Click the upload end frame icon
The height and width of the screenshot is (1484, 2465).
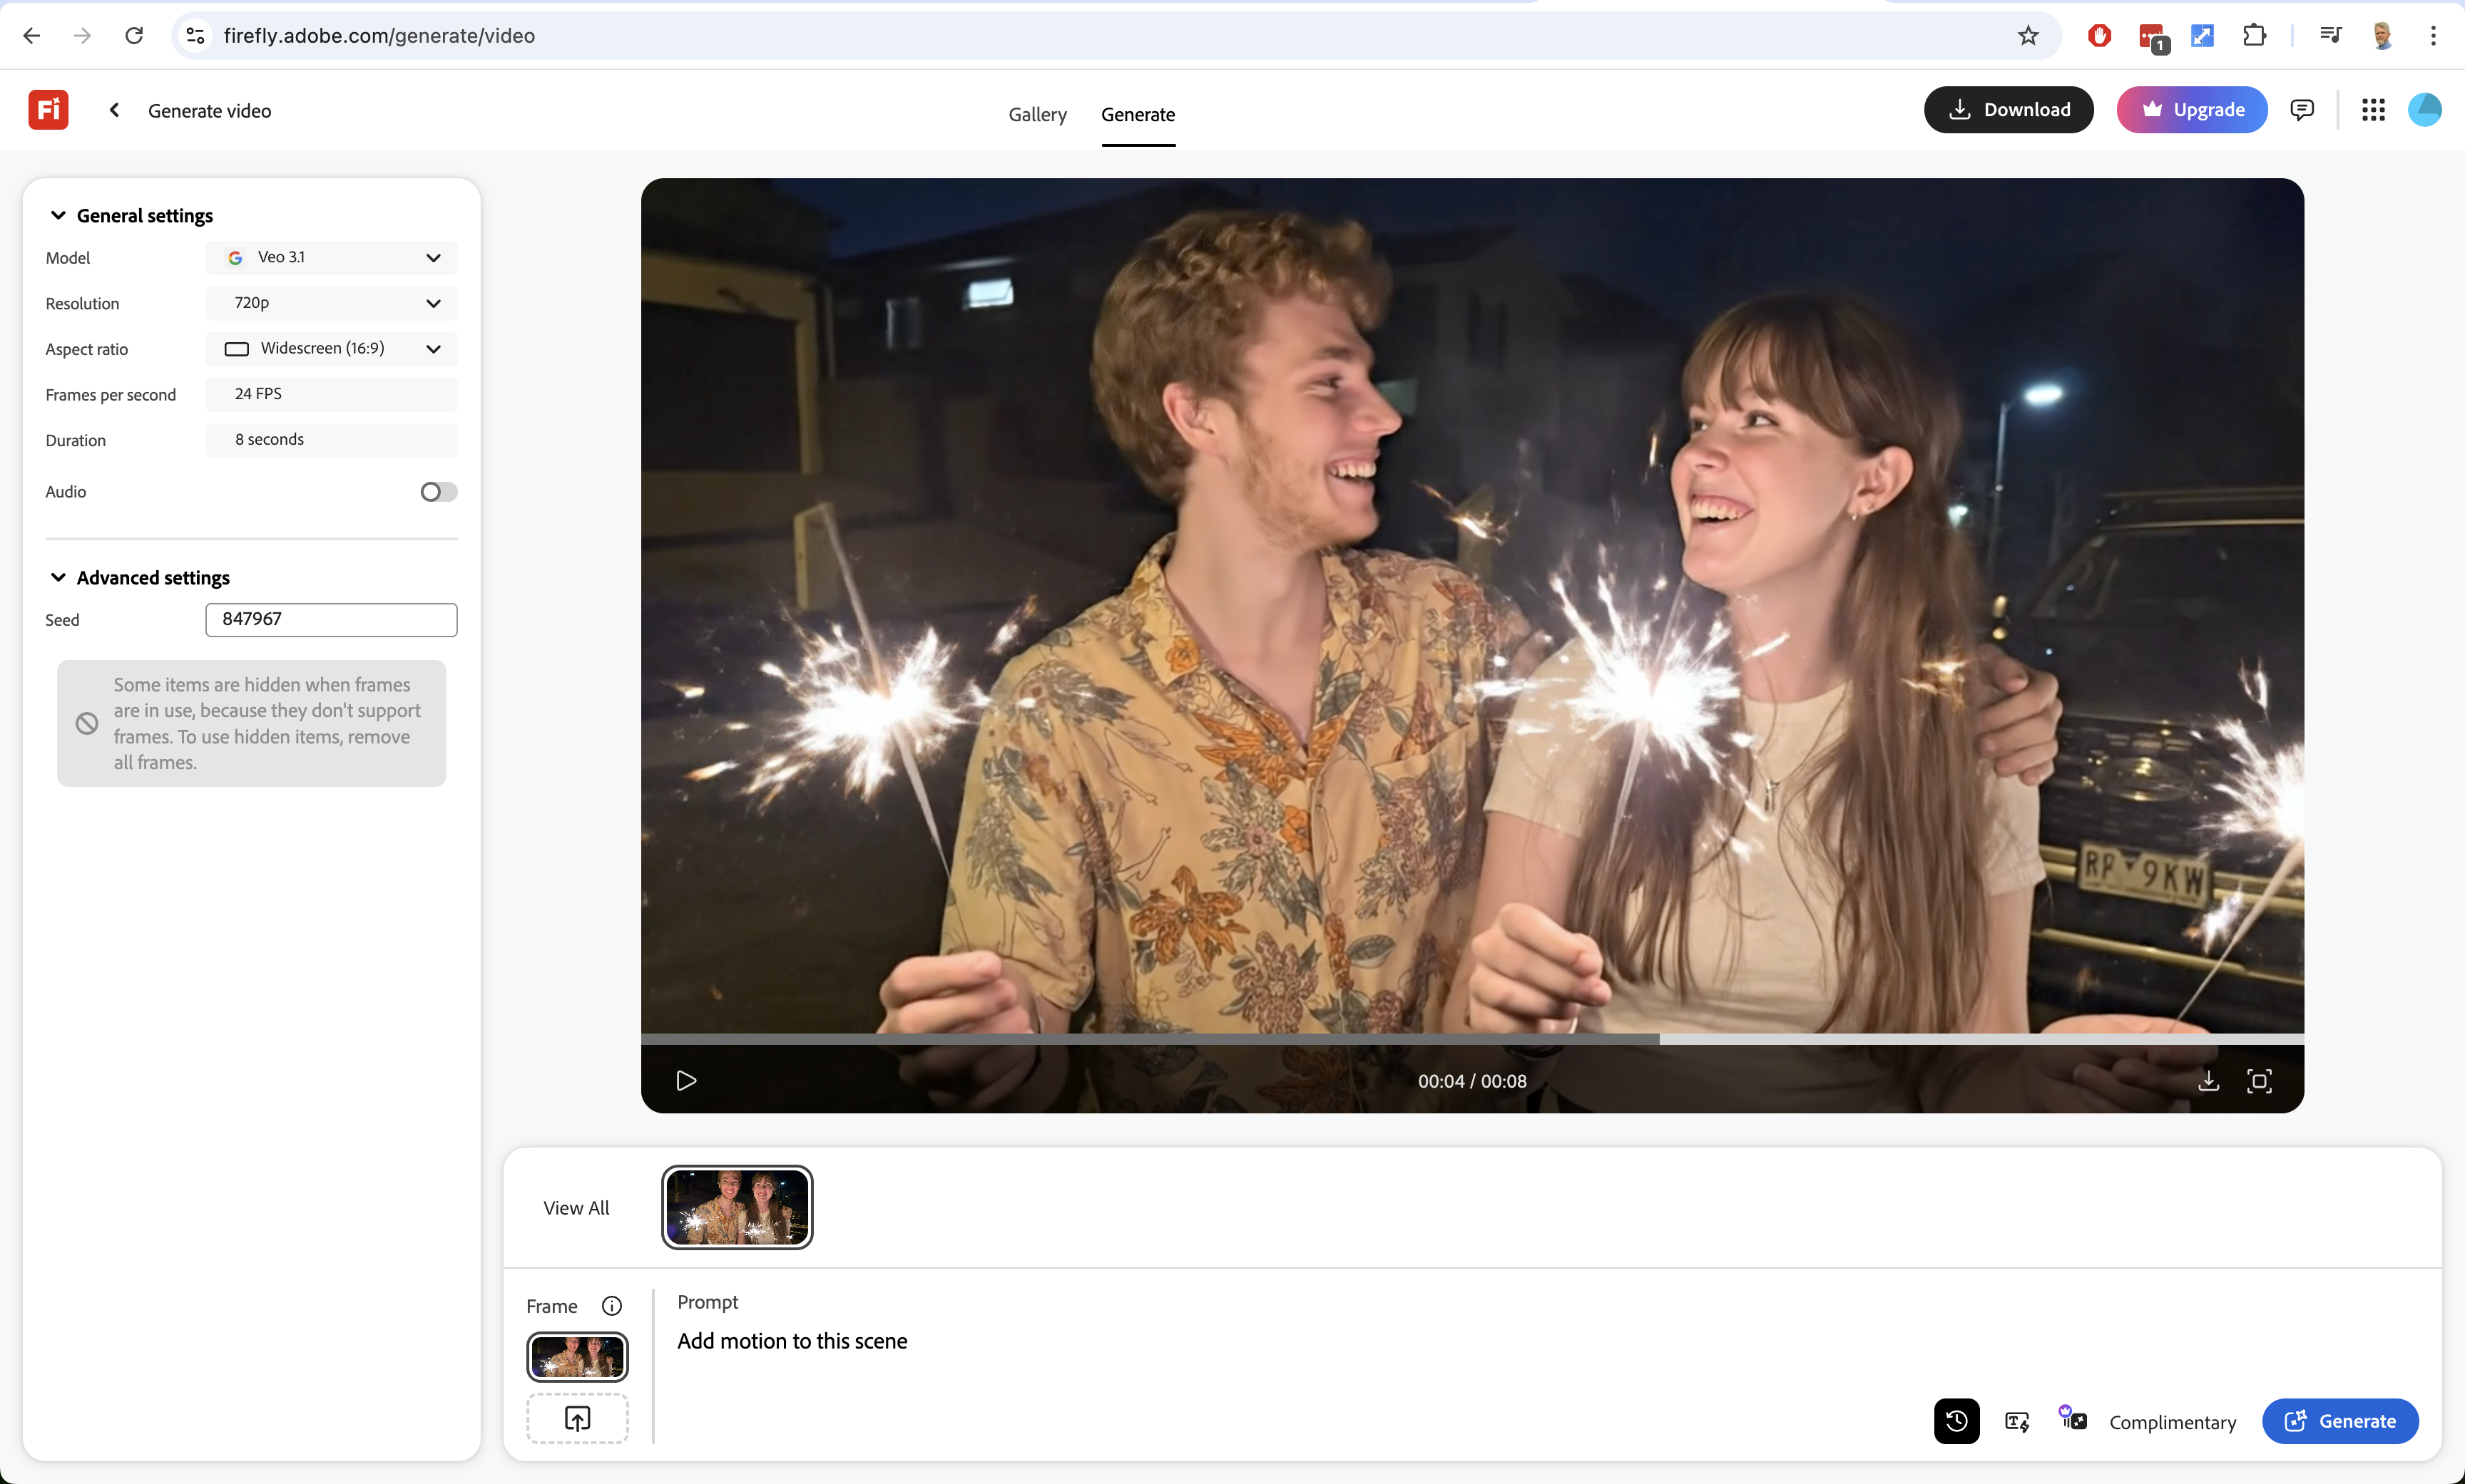pos(577,1418)
